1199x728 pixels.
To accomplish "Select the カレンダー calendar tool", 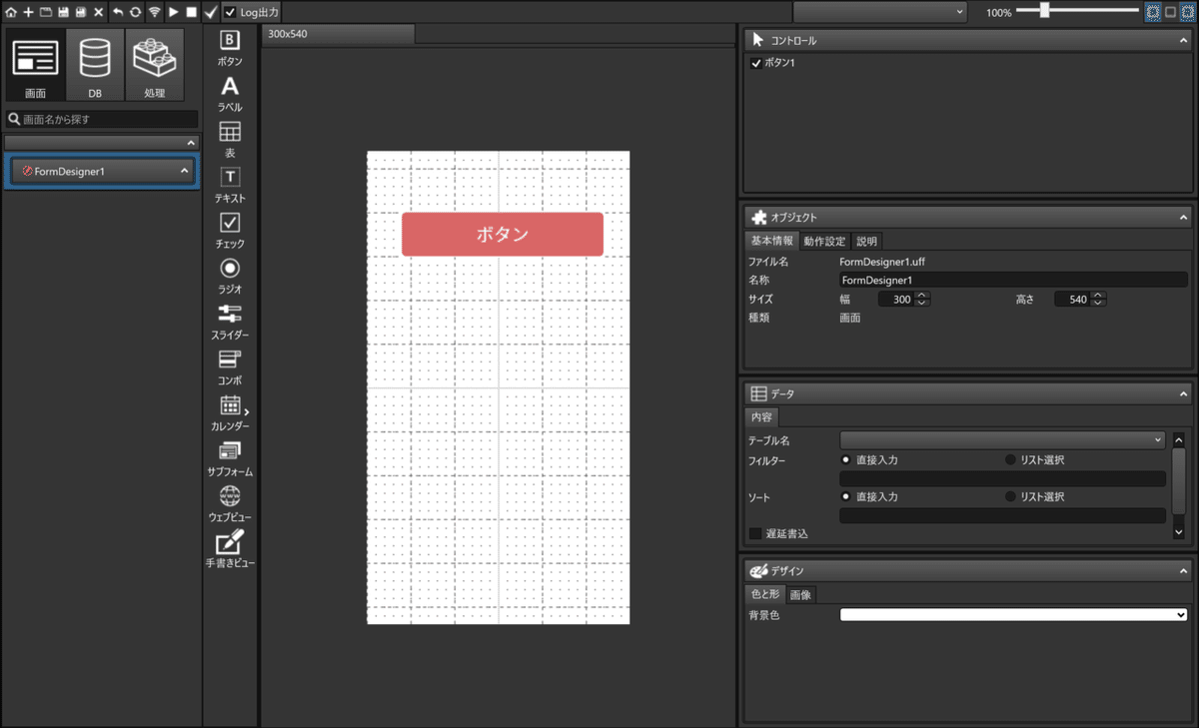I will (230, 413).
